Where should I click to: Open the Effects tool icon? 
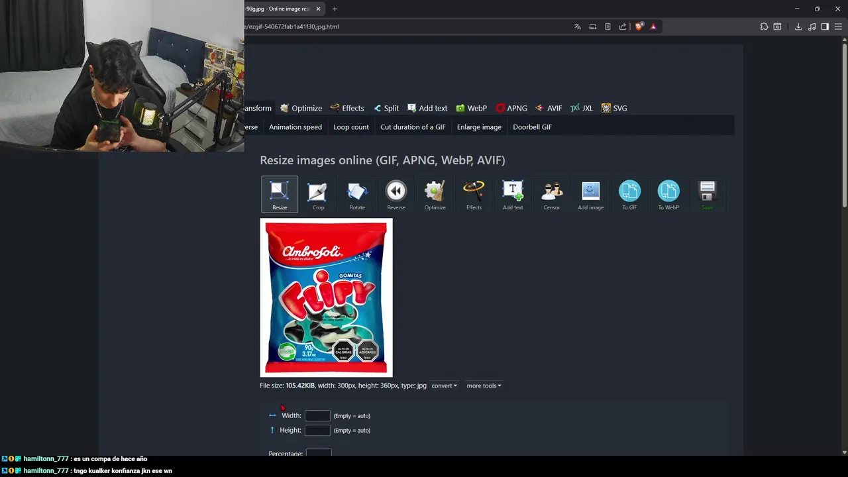pos(474,194)
